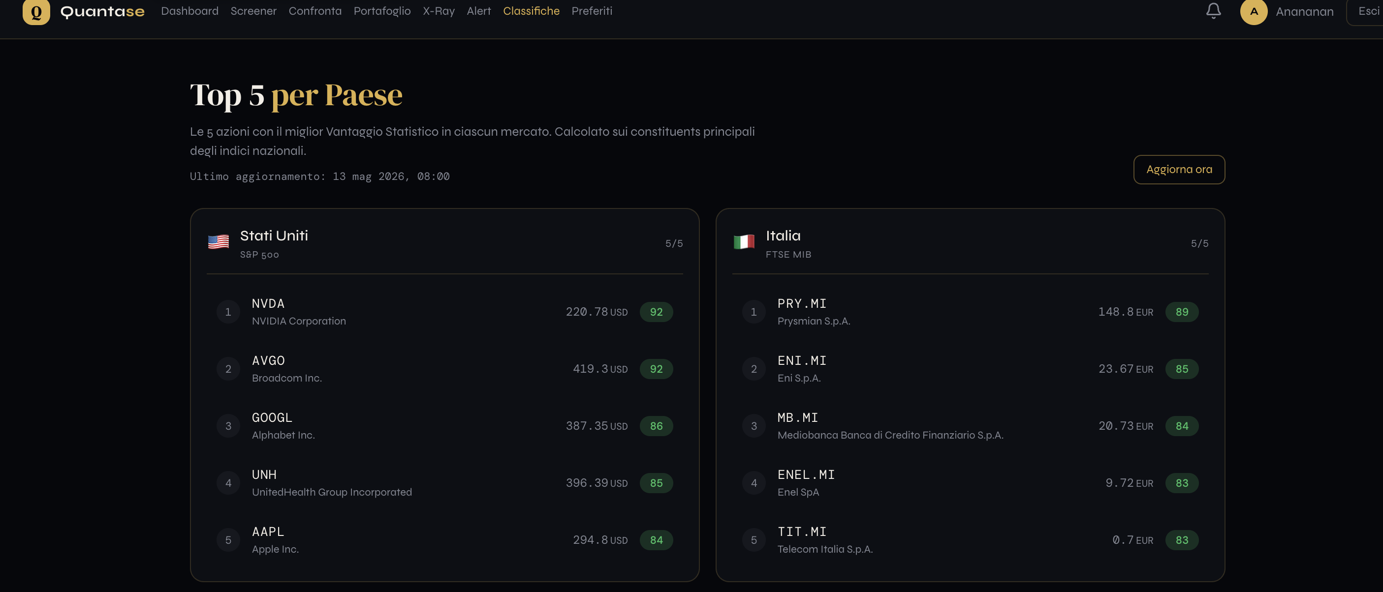Open the user avatar A

(x=1254, y=11)
